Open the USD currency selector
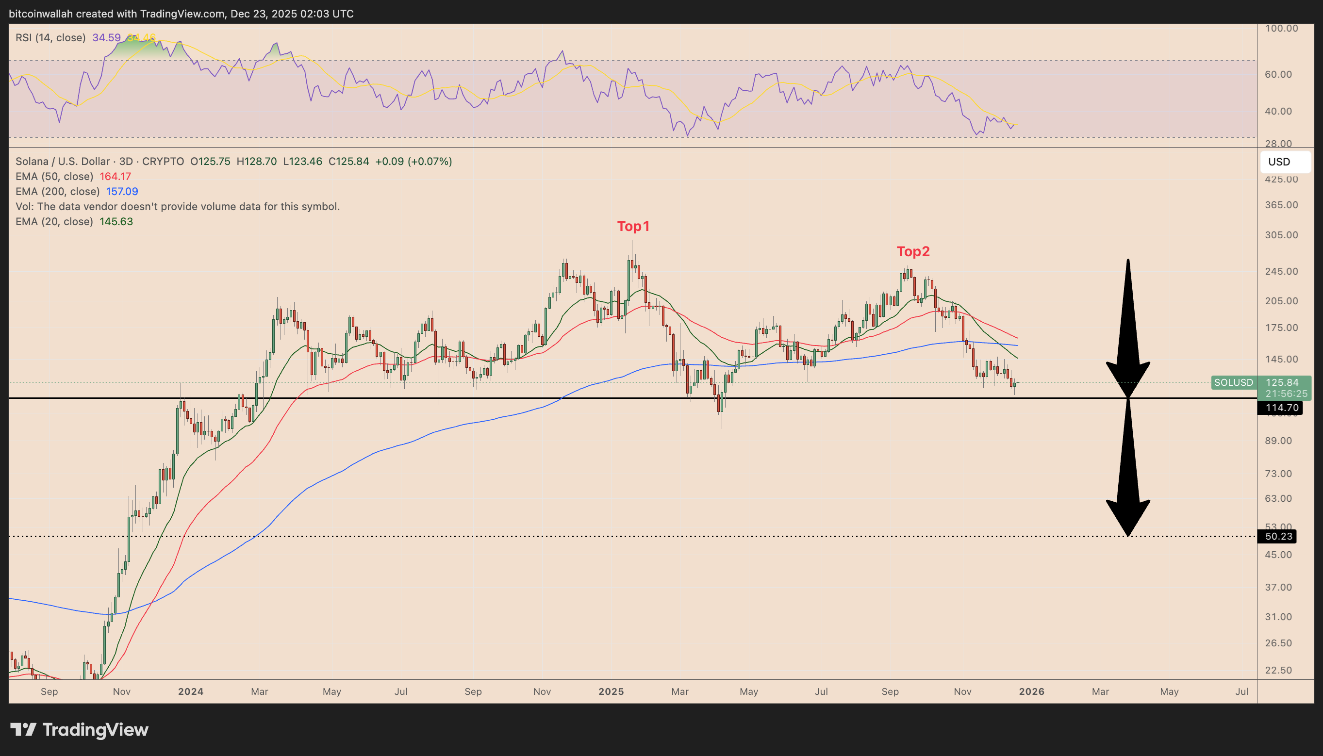 (1285, 162)
